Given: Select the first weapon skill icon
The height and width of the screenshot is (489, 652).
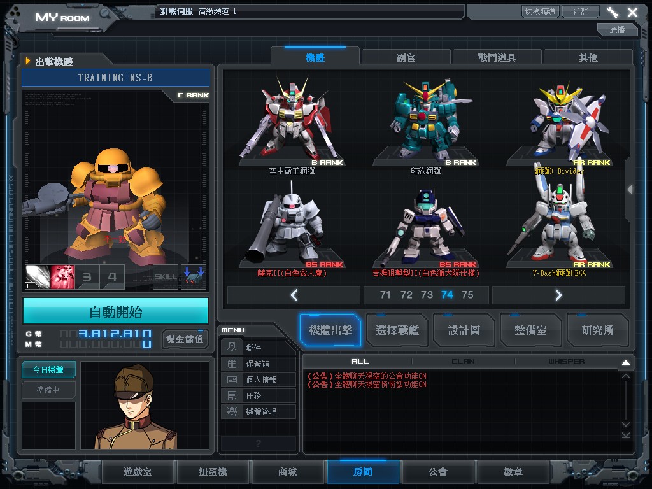Looking at the screenshot, I should tap(38, 277).
